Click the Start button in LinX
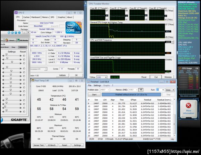201x155 pixels. click(x=94, y=95)
